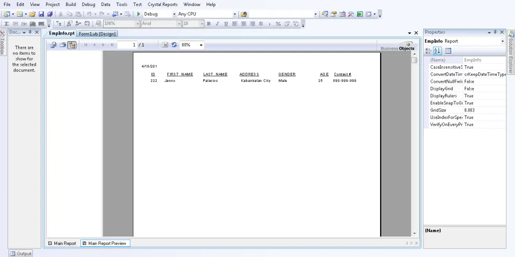The image size is (515, 257).
Task: Select the Main Report tab
Action: click(x=62, y=243)
